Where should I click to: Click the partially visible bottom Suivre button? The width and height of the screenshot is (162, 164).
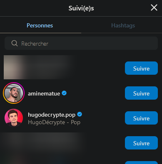(141, 163)
